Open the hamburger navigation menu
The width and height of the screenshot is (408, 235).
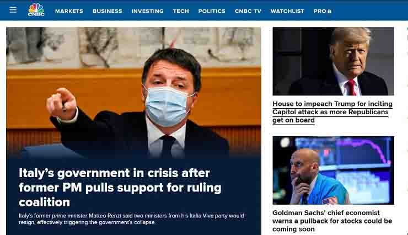pyautogui.click(x=13, y=10)
